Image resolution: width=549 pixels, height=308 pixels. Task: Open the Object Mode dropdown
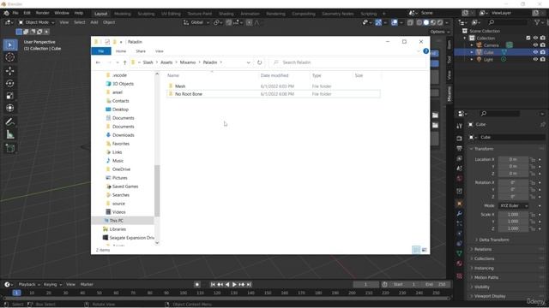point(36,22)
